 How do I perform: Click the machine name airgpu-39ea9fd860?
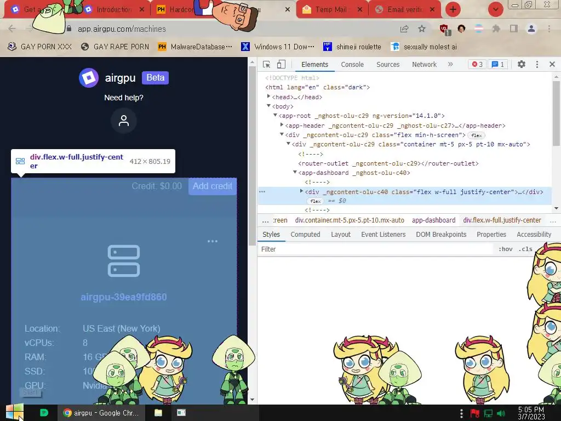[124, 297]
